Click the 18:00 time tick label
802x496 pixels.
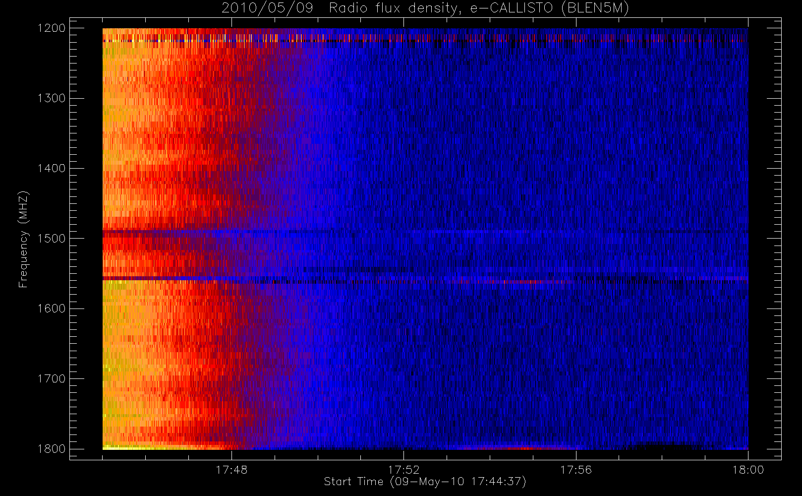[x=748, y=470]
